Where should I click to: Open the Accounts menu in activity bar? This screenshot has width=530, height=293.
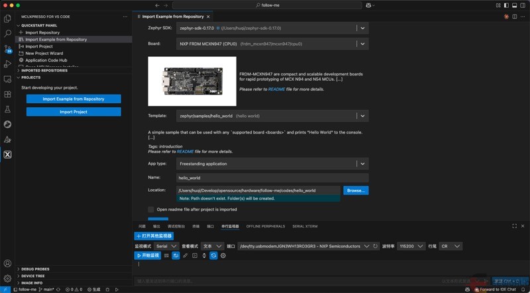(7, 263)
